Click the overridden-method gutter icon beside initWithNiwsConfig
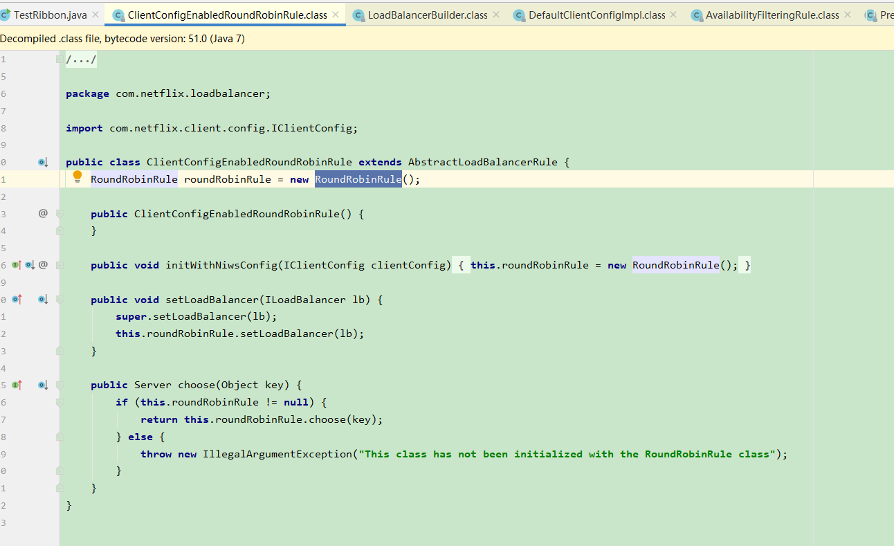 30,265
